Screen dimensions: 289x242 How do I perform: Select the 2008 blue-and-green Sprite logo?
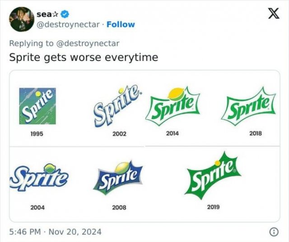click(119, 177)
